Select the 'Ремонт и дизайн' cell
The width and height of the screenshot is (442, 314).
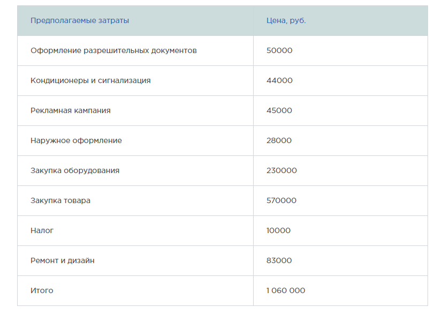pyautogui.click(x=62, y=260)
